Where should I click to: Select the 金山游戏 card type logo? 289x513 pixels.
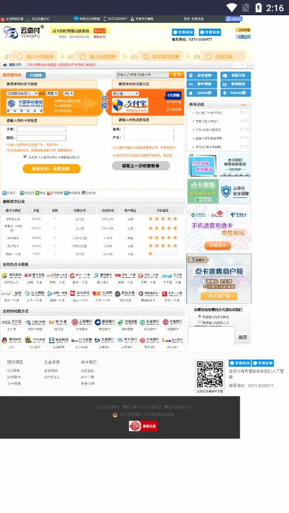[80, 293]
